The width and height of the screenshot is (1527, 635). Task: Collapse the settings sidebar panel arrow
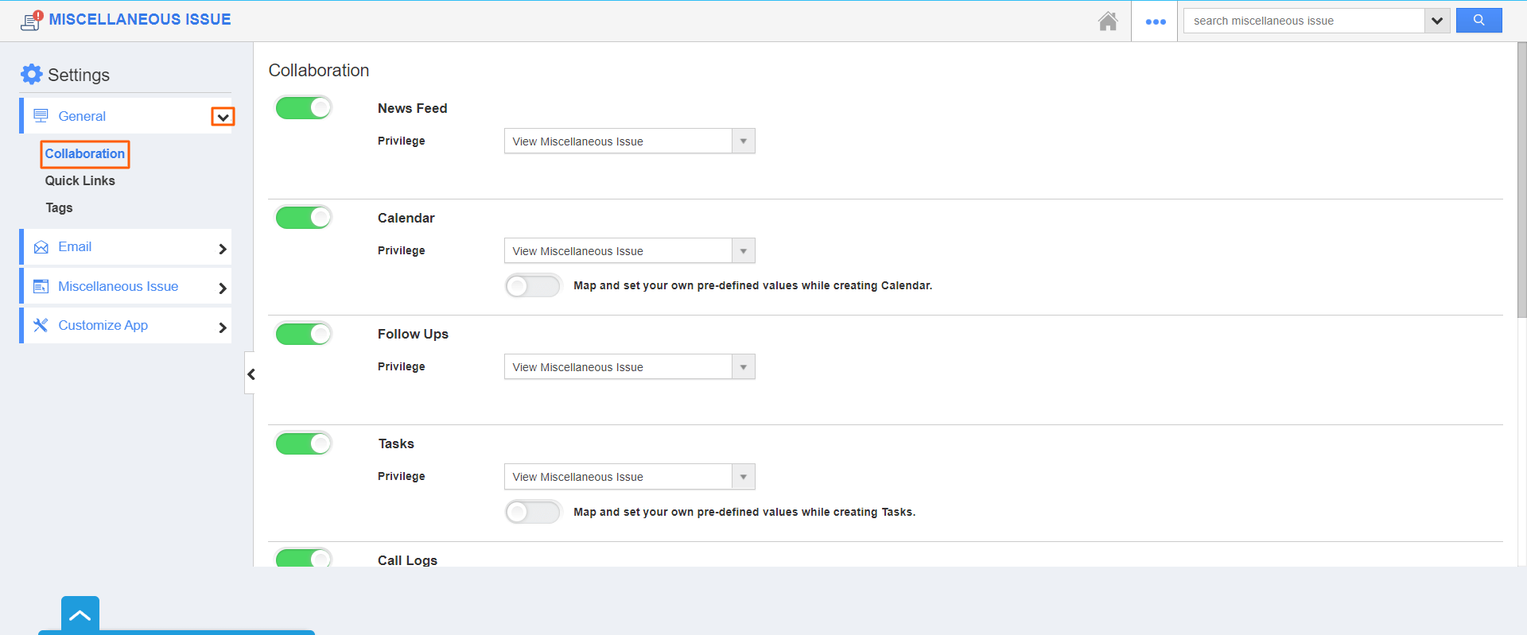(x=251, y=374)
